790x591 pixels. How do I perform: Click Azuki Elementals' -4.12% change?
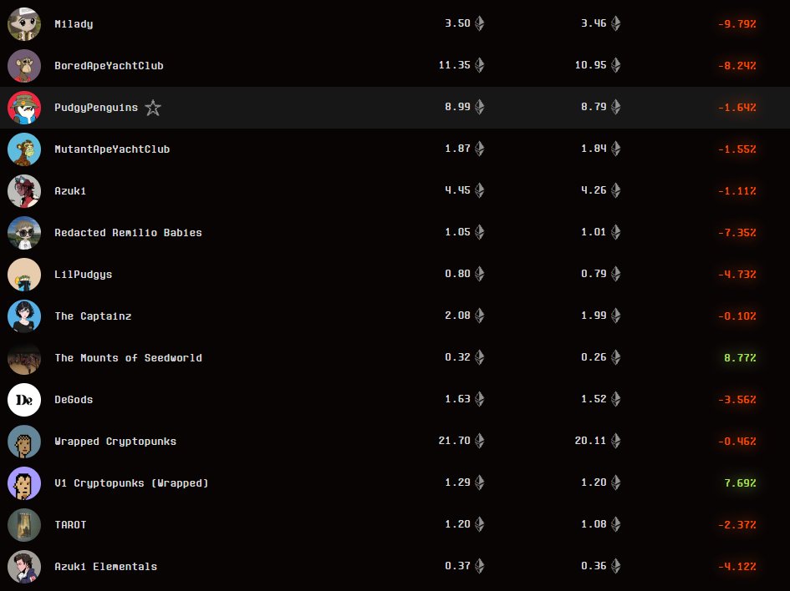click(x=737, y=566)
